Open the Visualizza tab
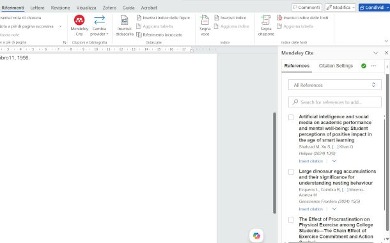This screenshot has height=243, width=390. point(86,8)
